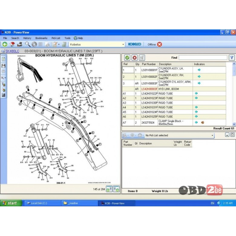Click right arrow indicator for LS01V00003F
Screen dimensions: 236x236
(x=199, y=83)
